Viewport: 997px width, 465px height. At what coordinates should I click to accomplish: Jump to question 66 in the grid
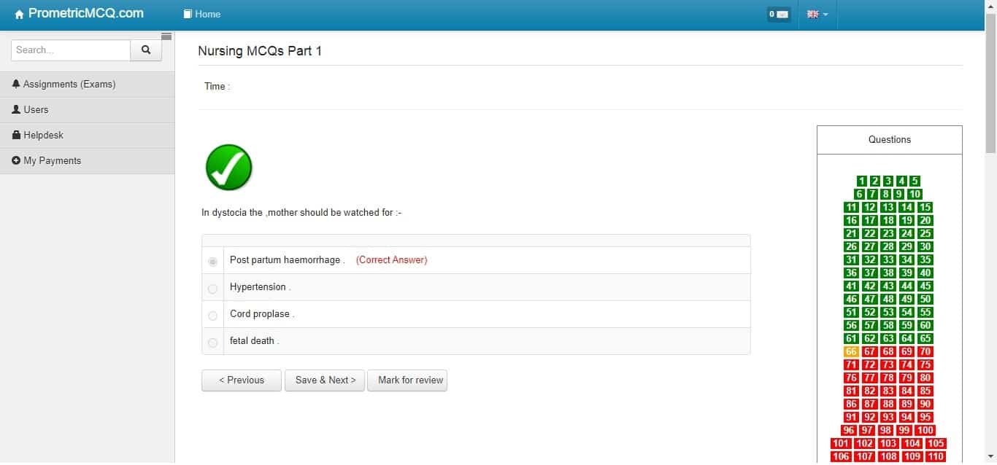(851, 351)
